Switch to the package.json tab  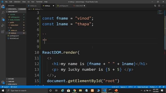pos(64,6)
